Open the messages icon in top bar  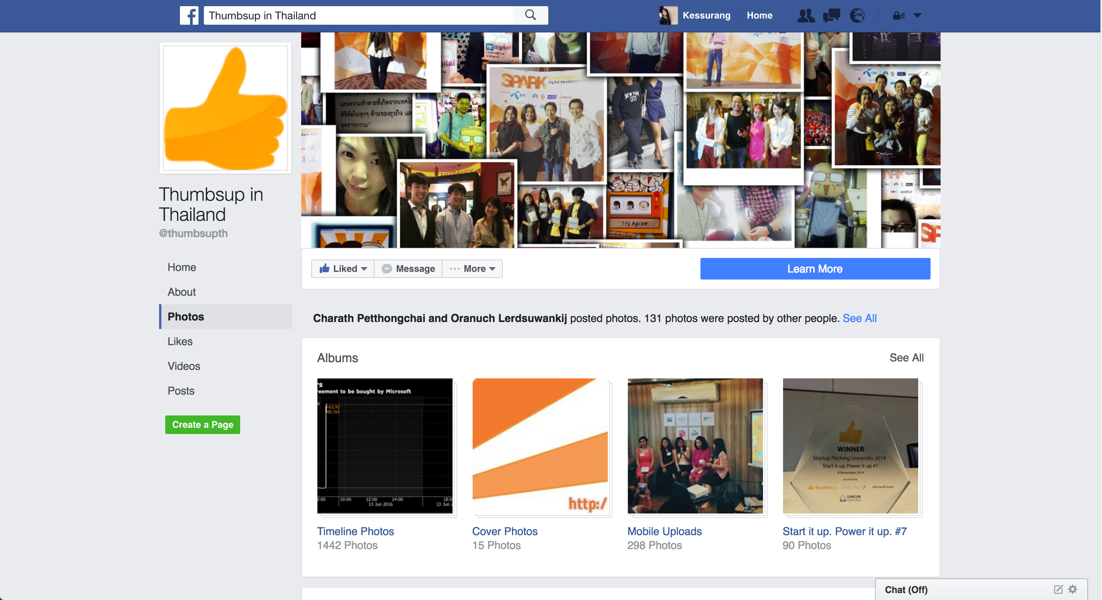[x=831, y=15]
